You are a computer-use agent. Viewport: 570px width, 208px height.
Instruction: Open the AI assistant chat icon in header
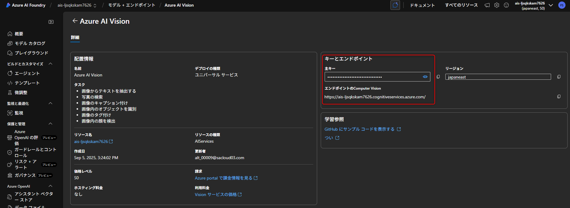coord(395,5)
